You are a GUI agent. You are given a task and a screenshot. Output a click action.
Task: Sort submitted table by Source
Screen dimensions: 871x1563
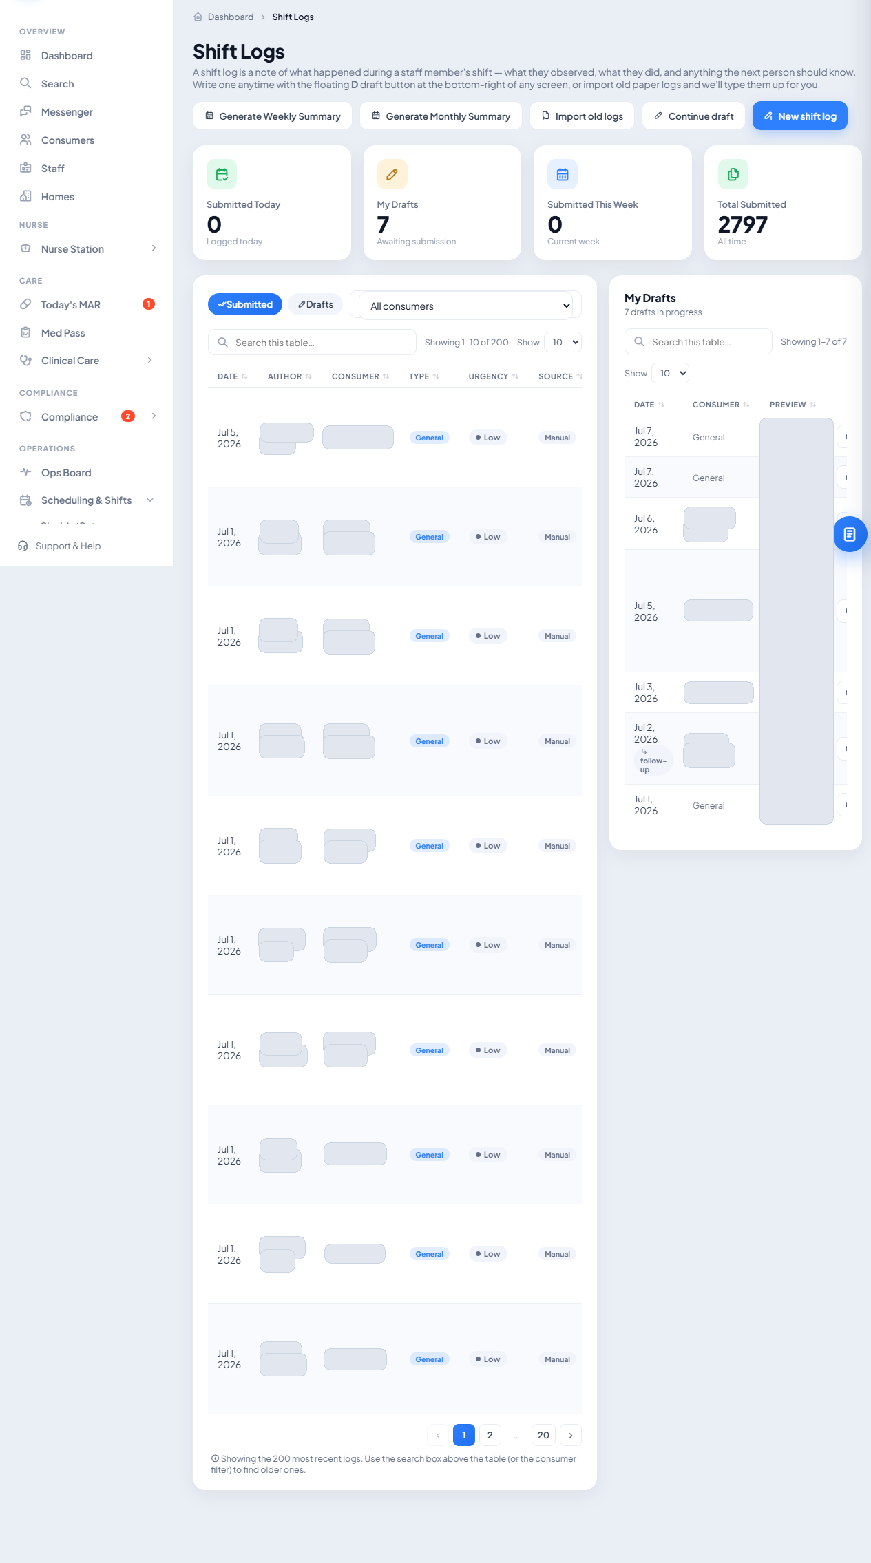[x=560, y=376]
